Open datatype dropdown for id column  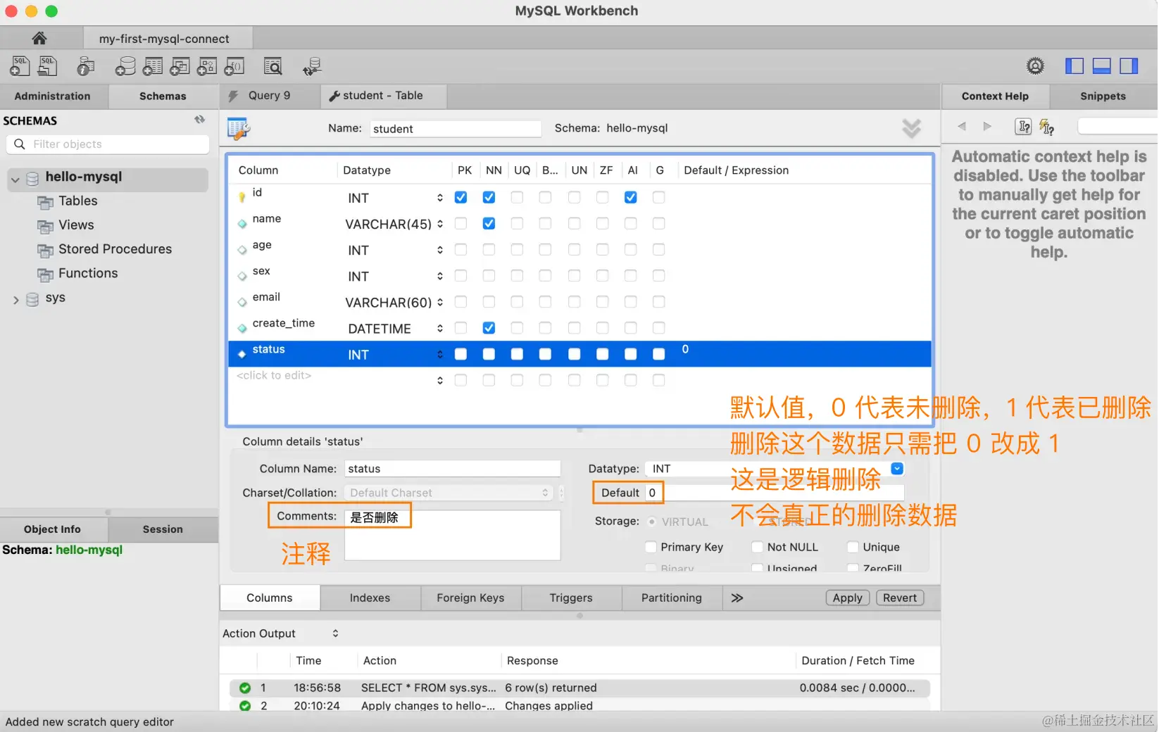440,198
